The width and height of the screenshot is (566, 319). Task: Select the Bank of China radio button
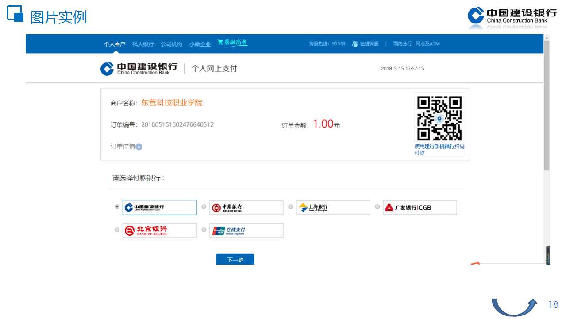tap(204, 206)
